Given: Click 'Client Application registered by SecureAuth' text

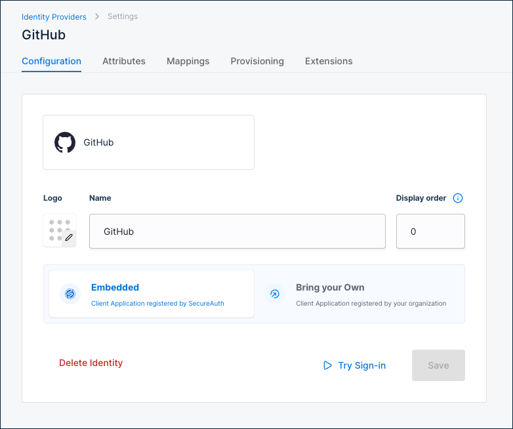Looking at the screenshot, I should coord(157,303).
